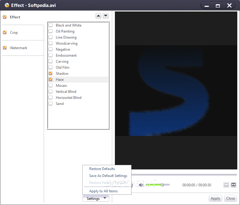Select the Haze label in the list
The height and width of the screenshot is (205, 240).
click(x=60, y=80)
